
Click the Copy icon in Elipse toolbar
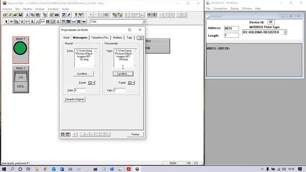(x=33, y=15)
